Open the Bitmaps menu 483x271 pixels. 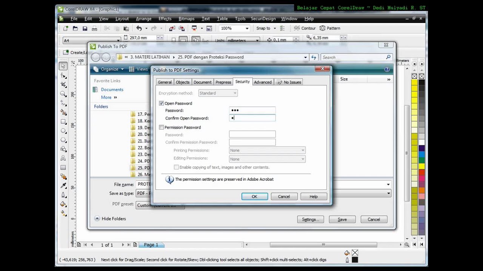point(186,18)
